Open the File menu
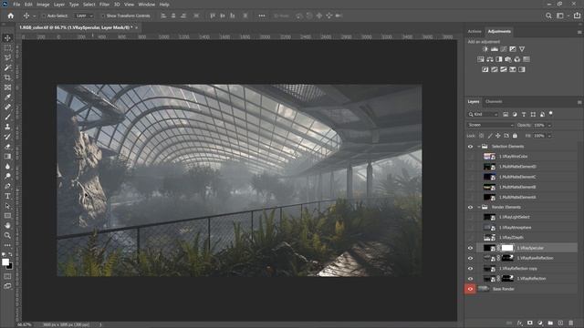 coord(16,5)
